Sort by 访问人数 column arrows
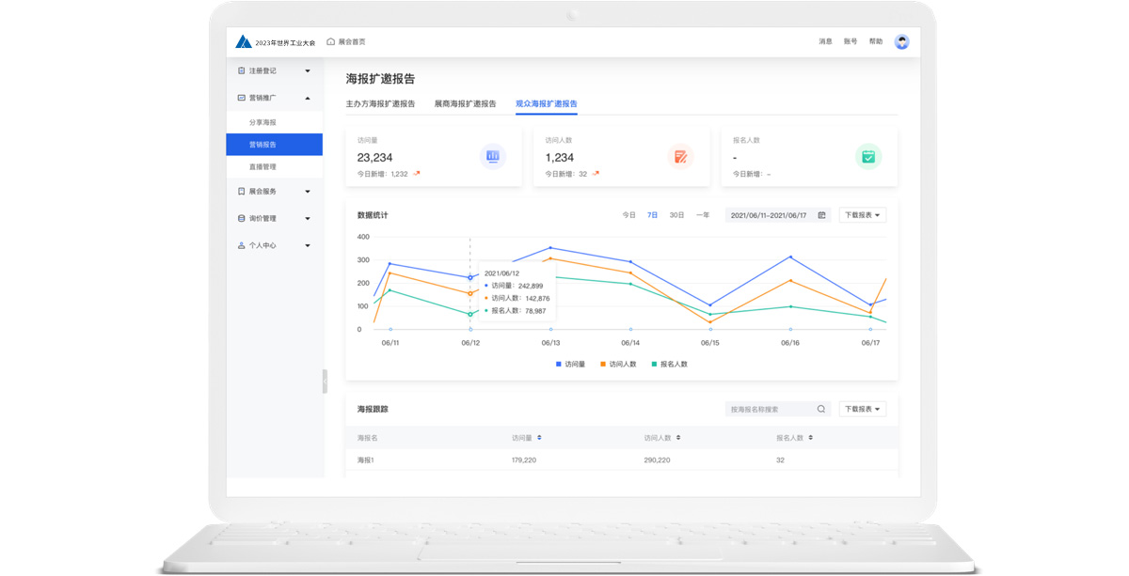 click(677, 438)
